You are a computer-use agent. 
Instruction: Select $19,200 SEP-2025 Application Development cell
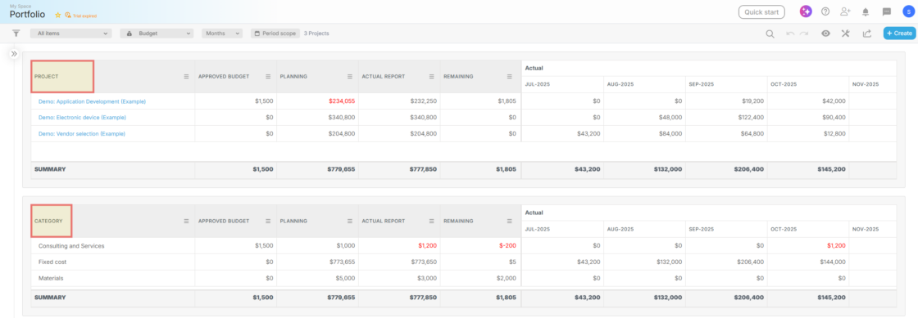pyautogui.click(x=726, y=101)
